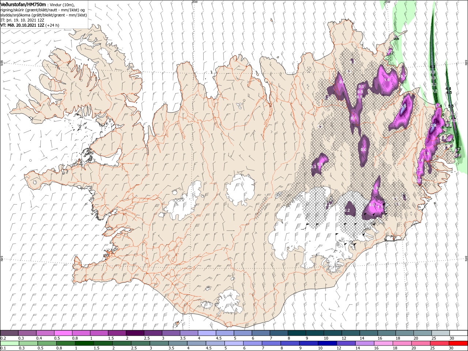Select the '1.2' snowfall value in the east
The width and height of the screenshot is (468, 351).
pos(419,170)
